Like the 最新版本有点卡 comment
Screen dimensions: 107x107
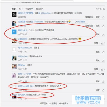pos(104,61)
